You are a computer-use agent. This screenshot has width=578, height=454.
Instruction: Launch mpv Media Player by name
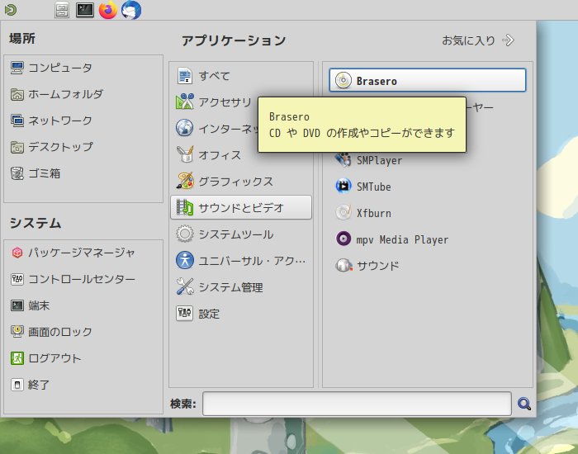tap(402, 240)
